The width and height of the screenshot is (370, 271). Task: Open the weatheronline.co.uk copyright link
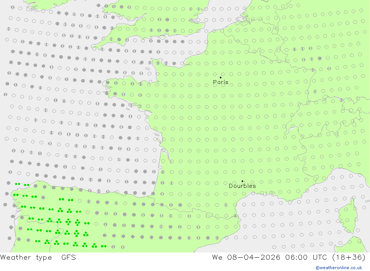tap(339, 268)
